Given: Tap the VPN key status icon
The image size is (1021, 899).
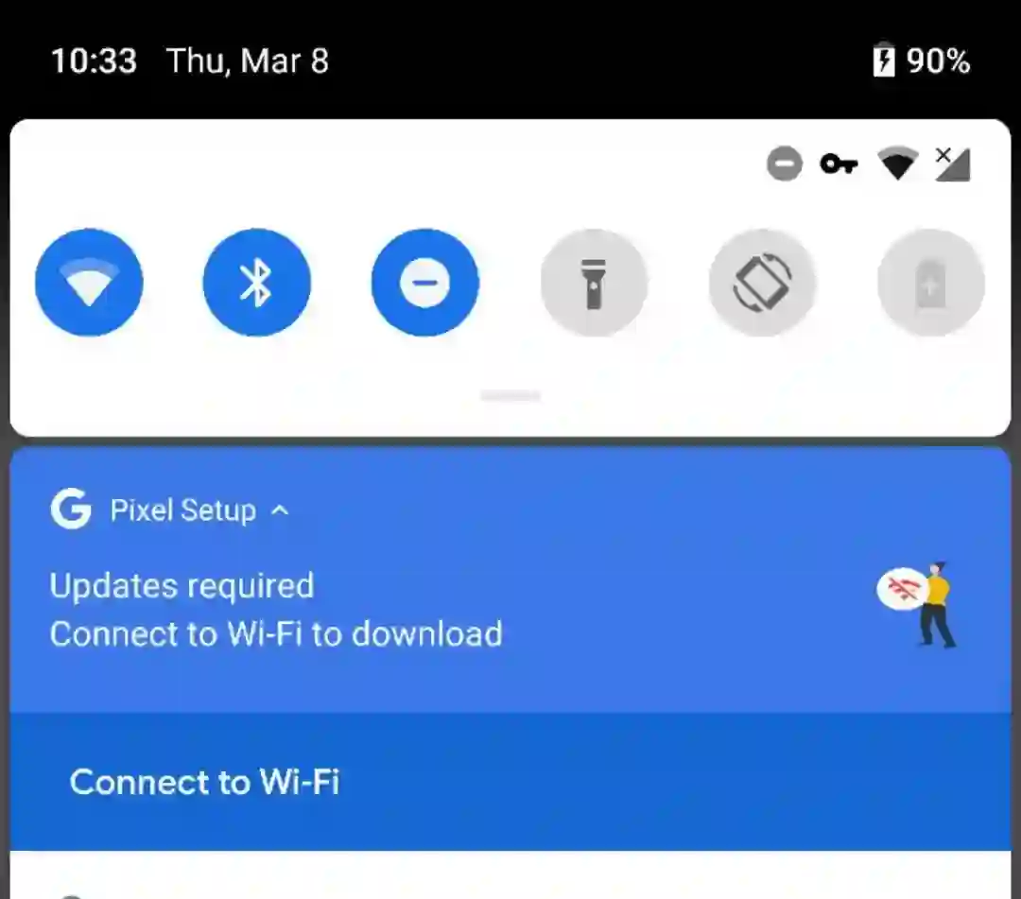Looking at the screenshot, I should 839,164.
